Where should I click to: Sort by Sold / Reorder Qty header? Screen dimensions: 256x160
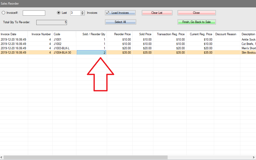point(91,34)
